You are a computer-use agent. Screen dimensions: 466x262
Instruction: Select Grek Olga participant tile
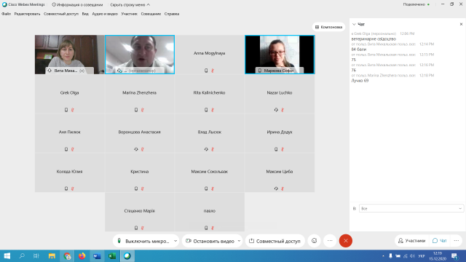[70, 94]
